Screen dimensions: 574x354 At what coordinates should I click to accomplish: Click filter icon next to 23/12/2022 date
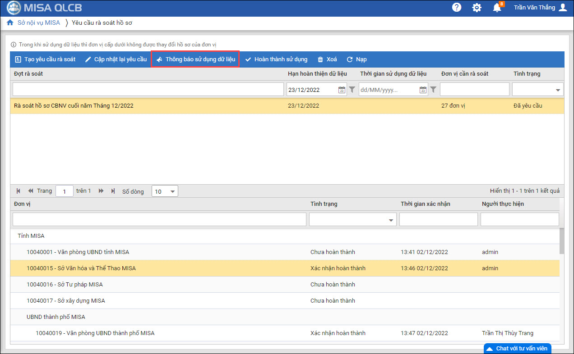tap(352, 90)
